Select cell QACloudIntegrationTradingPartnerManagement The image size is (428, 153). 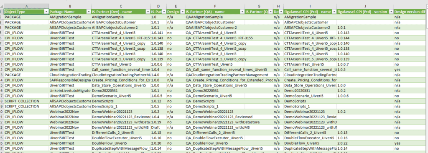215,75
